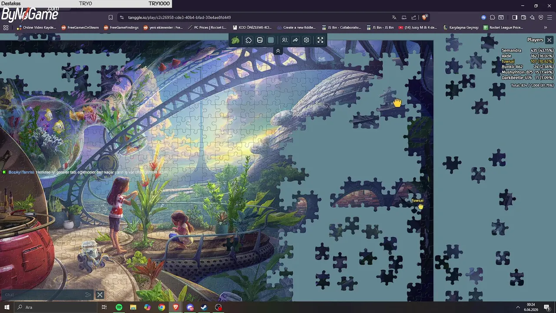
Task: Open yeni eklenenler bookmark
Action: 163,27
